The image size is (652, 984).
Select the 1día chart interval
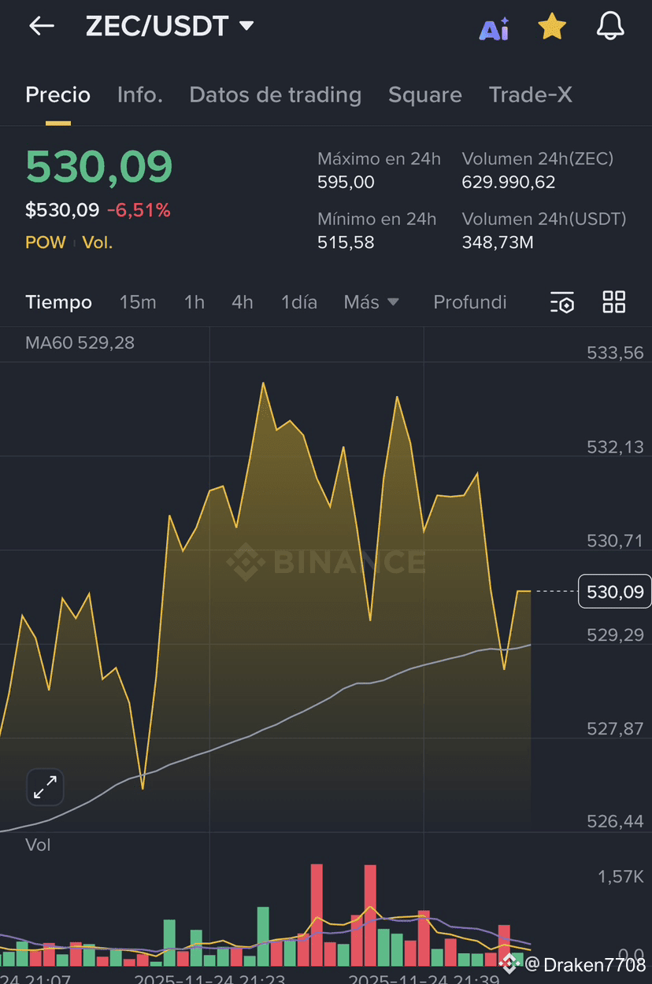tap(299, 302)
